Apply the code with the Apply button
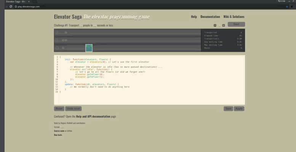The height and width of the screenshot is (152, 296). (x=239, y=108)
